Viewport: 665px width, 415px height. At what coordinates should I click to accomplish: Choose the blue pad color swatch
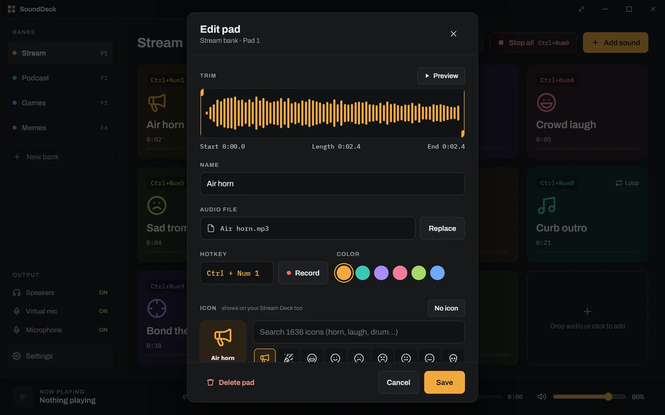point(437,273)
